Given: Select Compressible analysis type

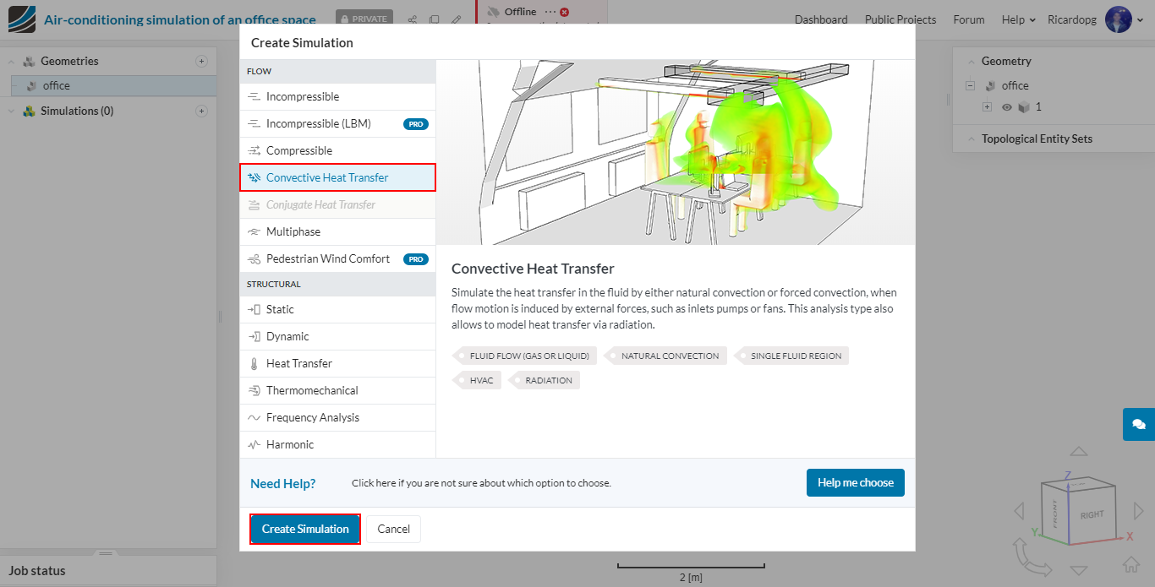Looking at the screenshot, I should coord(337,150).
